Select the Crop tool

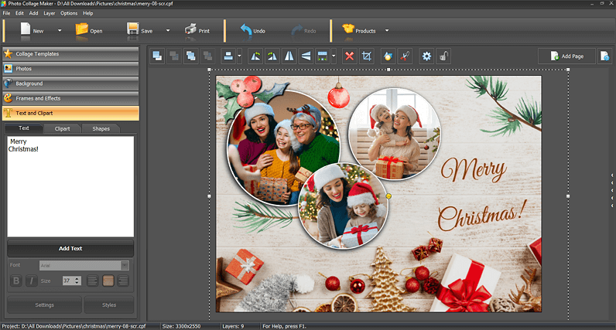coord(367,56)
